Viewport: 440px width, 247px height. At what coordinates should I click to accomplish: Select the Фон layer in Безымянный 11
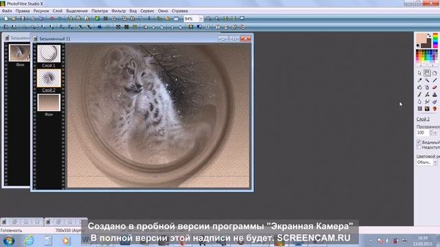point(49,102)
